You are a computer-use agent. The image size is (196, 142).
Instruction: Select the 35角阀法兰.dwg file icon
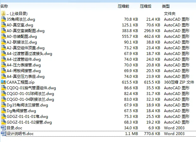3,19
